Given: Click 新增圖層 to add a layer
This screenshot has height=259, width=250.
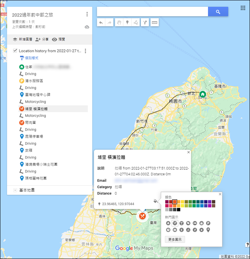Looking at the screenshot, I should tap(22, 39).
